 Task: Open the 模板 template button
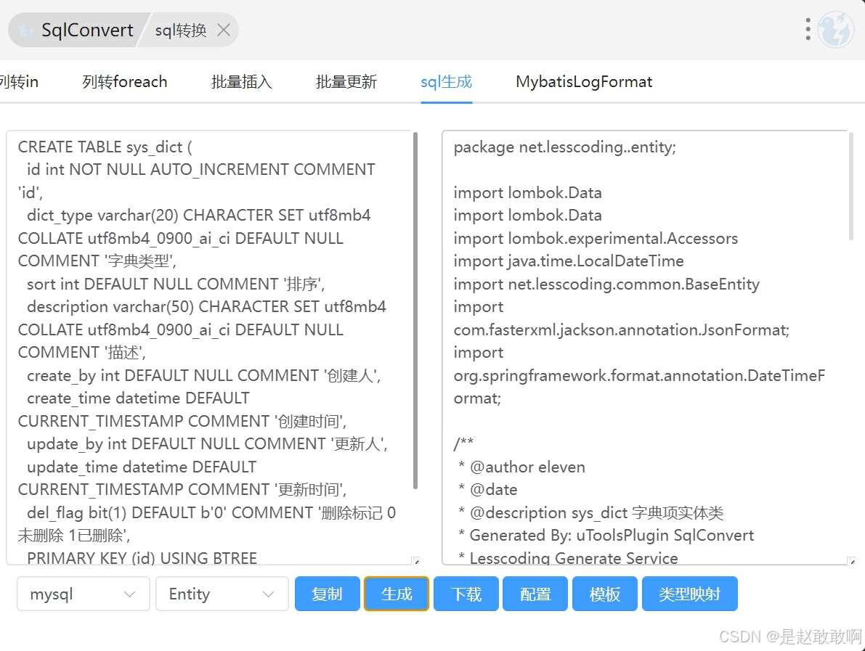pos(604,594)
